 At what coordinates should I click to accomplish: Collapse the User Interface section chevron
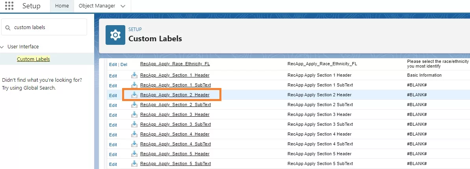(x=2, y=47)
